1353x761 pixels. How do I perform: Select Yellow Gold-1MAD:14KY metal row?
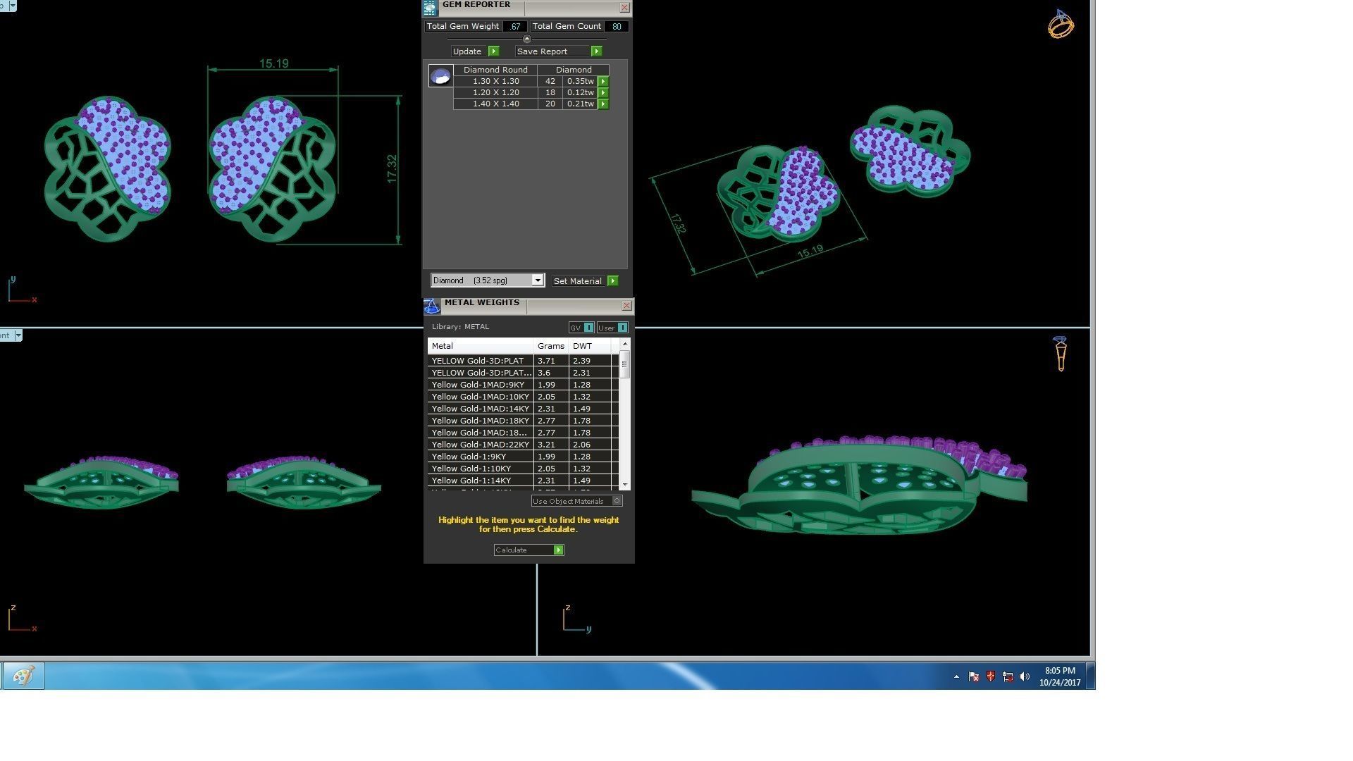click(x=481, y=409)
